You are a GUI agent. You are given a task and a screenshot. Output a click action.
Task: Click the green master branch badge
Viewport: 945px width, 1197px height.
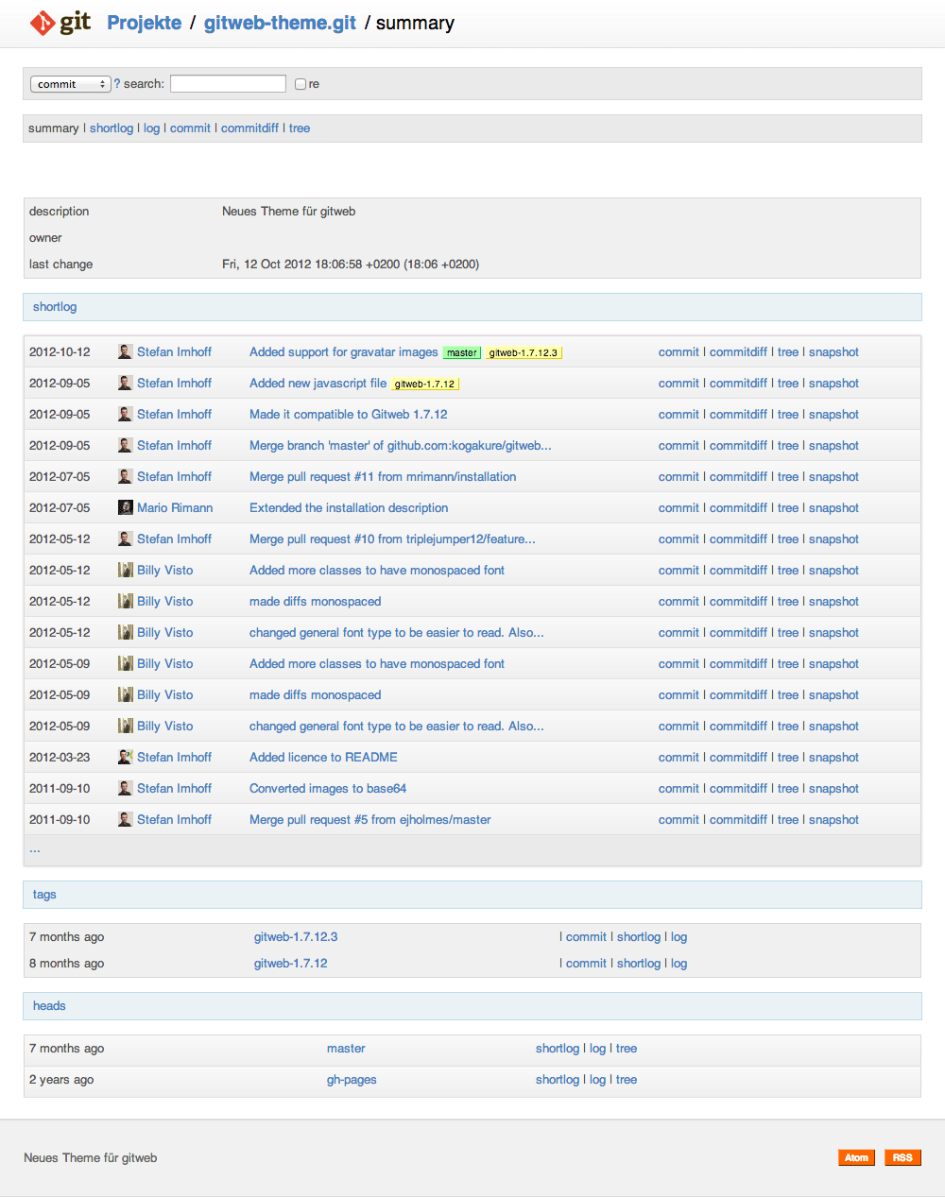pos(462,352)
